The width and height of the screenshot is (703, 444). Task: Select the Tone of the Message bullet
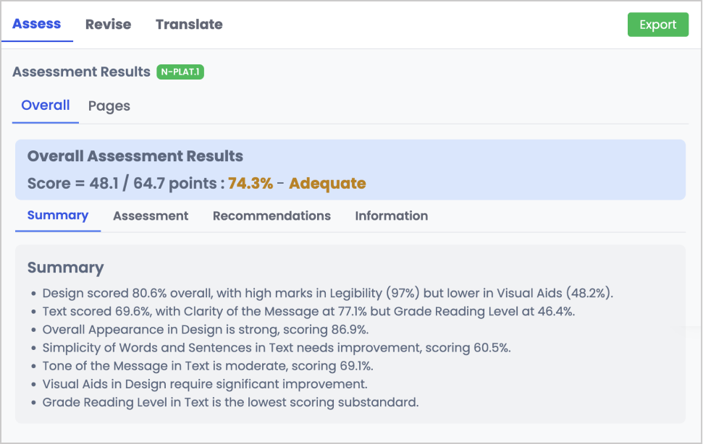click(x=207, y=366)
